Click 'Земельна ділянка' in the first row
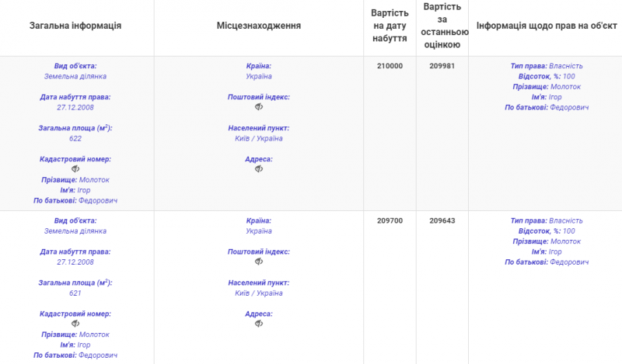 [x=75, y=77]
